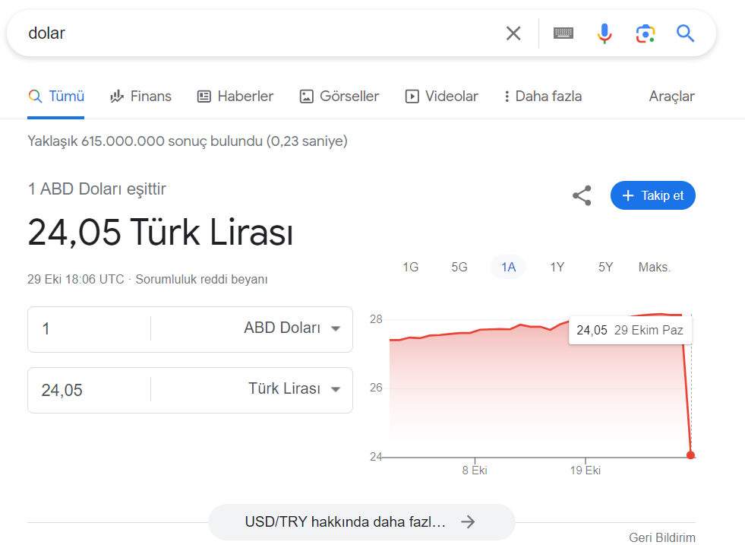This screenshot has height=545, width=745.
Task: Click the blue magnifier search icon
Action: (685, 33)
